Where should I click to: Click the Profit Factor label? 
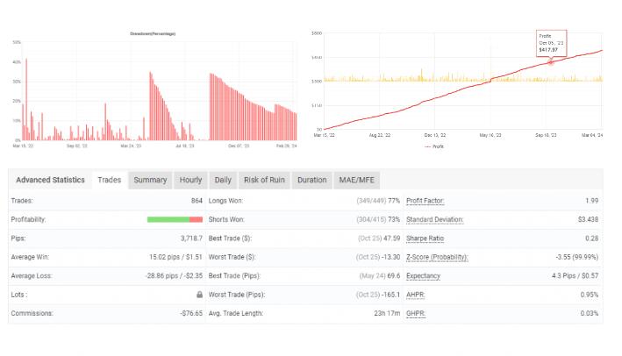pos(428,201)
